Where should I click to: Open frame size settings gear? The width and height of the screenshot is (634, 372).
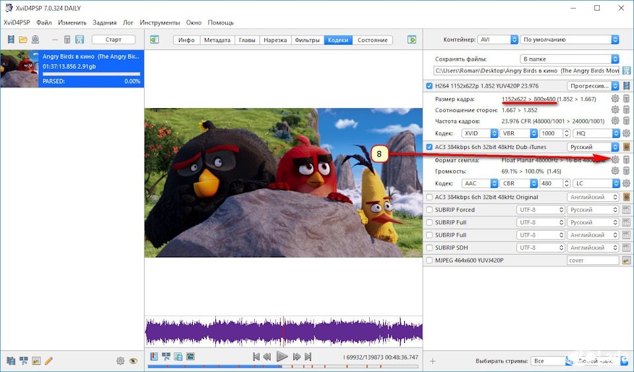pyautogui.click(x=615, y=99)
